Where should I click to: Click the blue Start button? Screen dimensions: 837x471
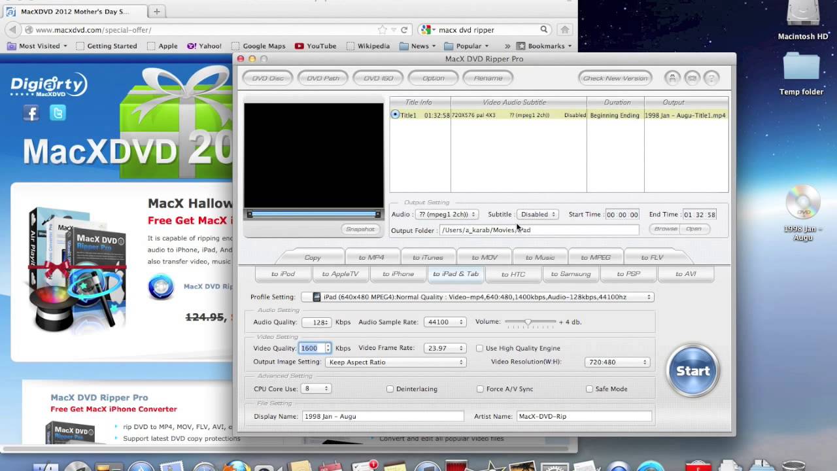(692, 370)
